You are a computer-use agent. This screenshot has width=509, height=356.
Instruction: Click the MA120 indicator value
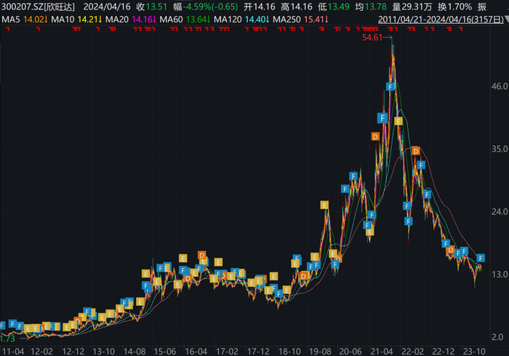pyautogui.click(x=257, y=20)
